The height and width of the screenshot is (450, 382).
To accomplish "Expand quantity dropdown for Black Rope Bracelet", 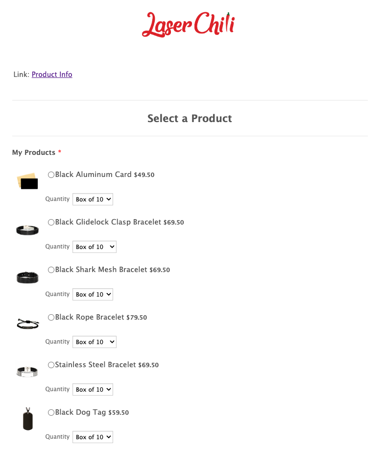I will pos(95,342).
